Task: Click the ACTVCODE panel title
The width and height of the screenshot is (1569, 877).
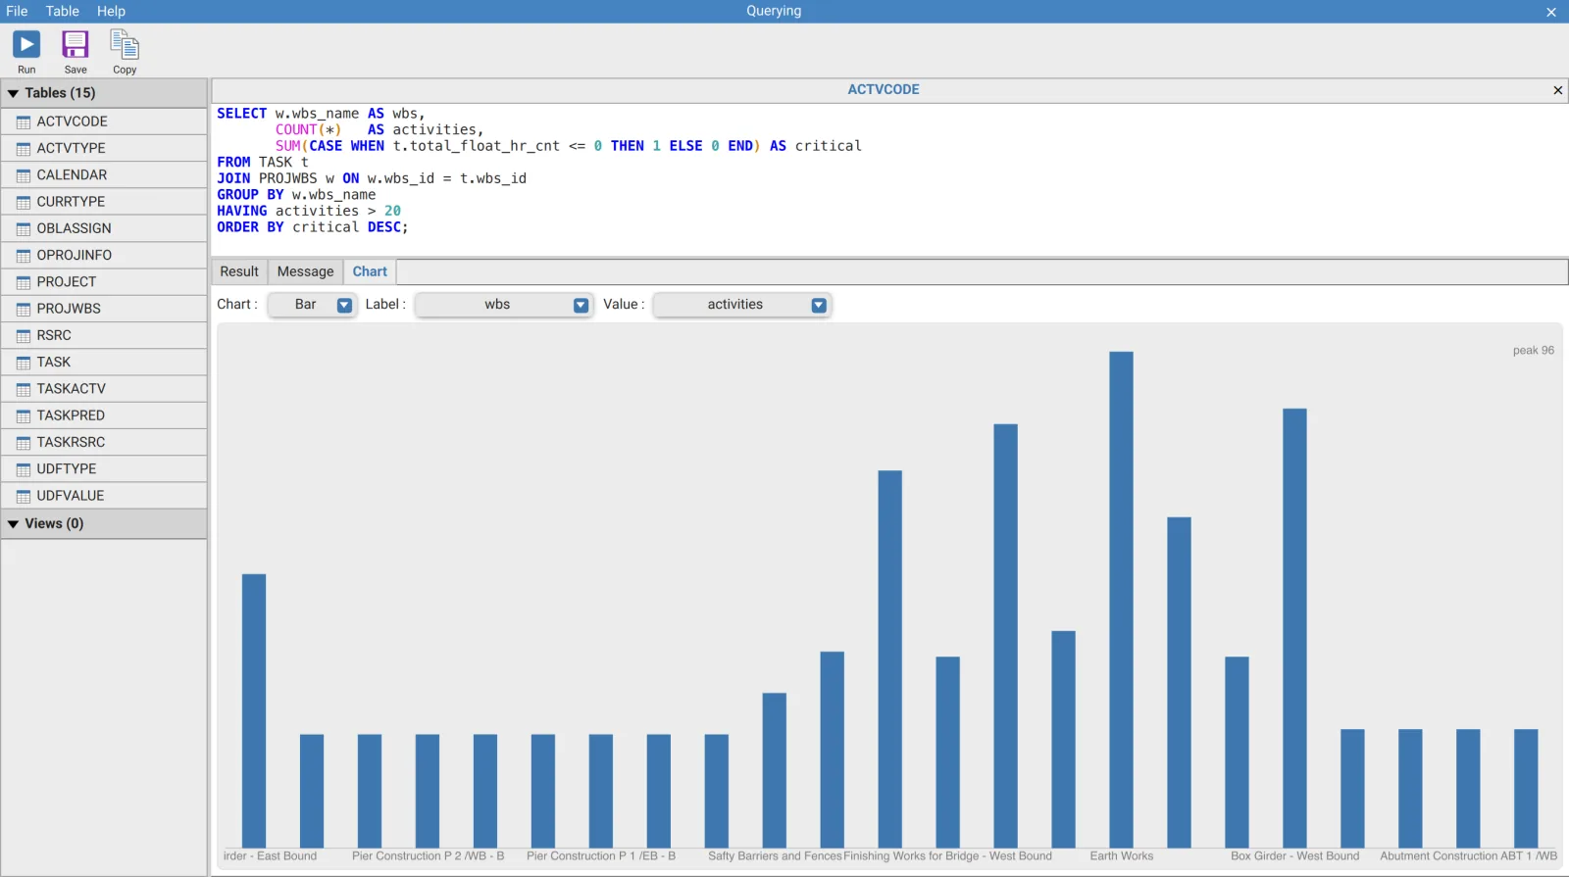Action: [884, 89]
